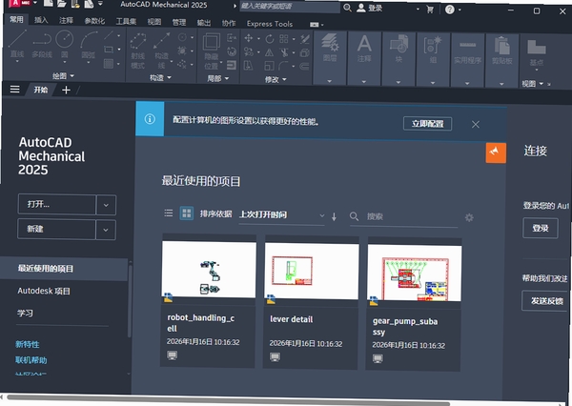Add a new drawing tab with plus
Viewport: 572px width, 406px height.
tap(66, 90)
